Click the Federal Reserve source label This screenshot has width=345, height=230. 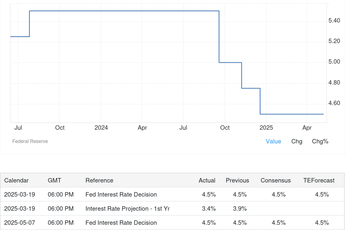pyautogui.click(x=30, y=141)
